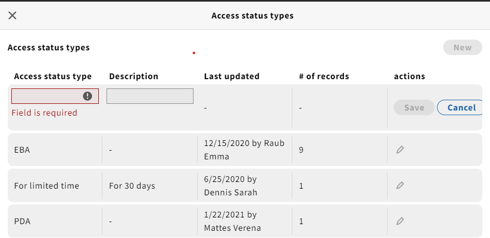Screen dimensions: 490x238
Task: Edit the For limited time row
Action: tap(400, 186)
